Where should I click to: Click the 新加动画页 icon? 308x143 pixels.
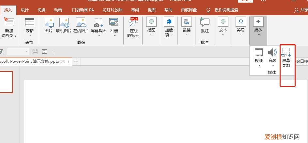(9, 22)
